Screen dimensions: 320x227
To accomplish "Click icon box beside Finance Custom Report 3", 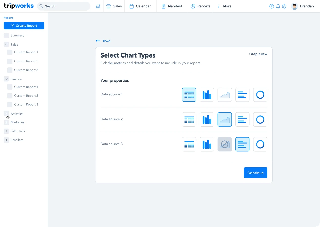I will 10,104.
